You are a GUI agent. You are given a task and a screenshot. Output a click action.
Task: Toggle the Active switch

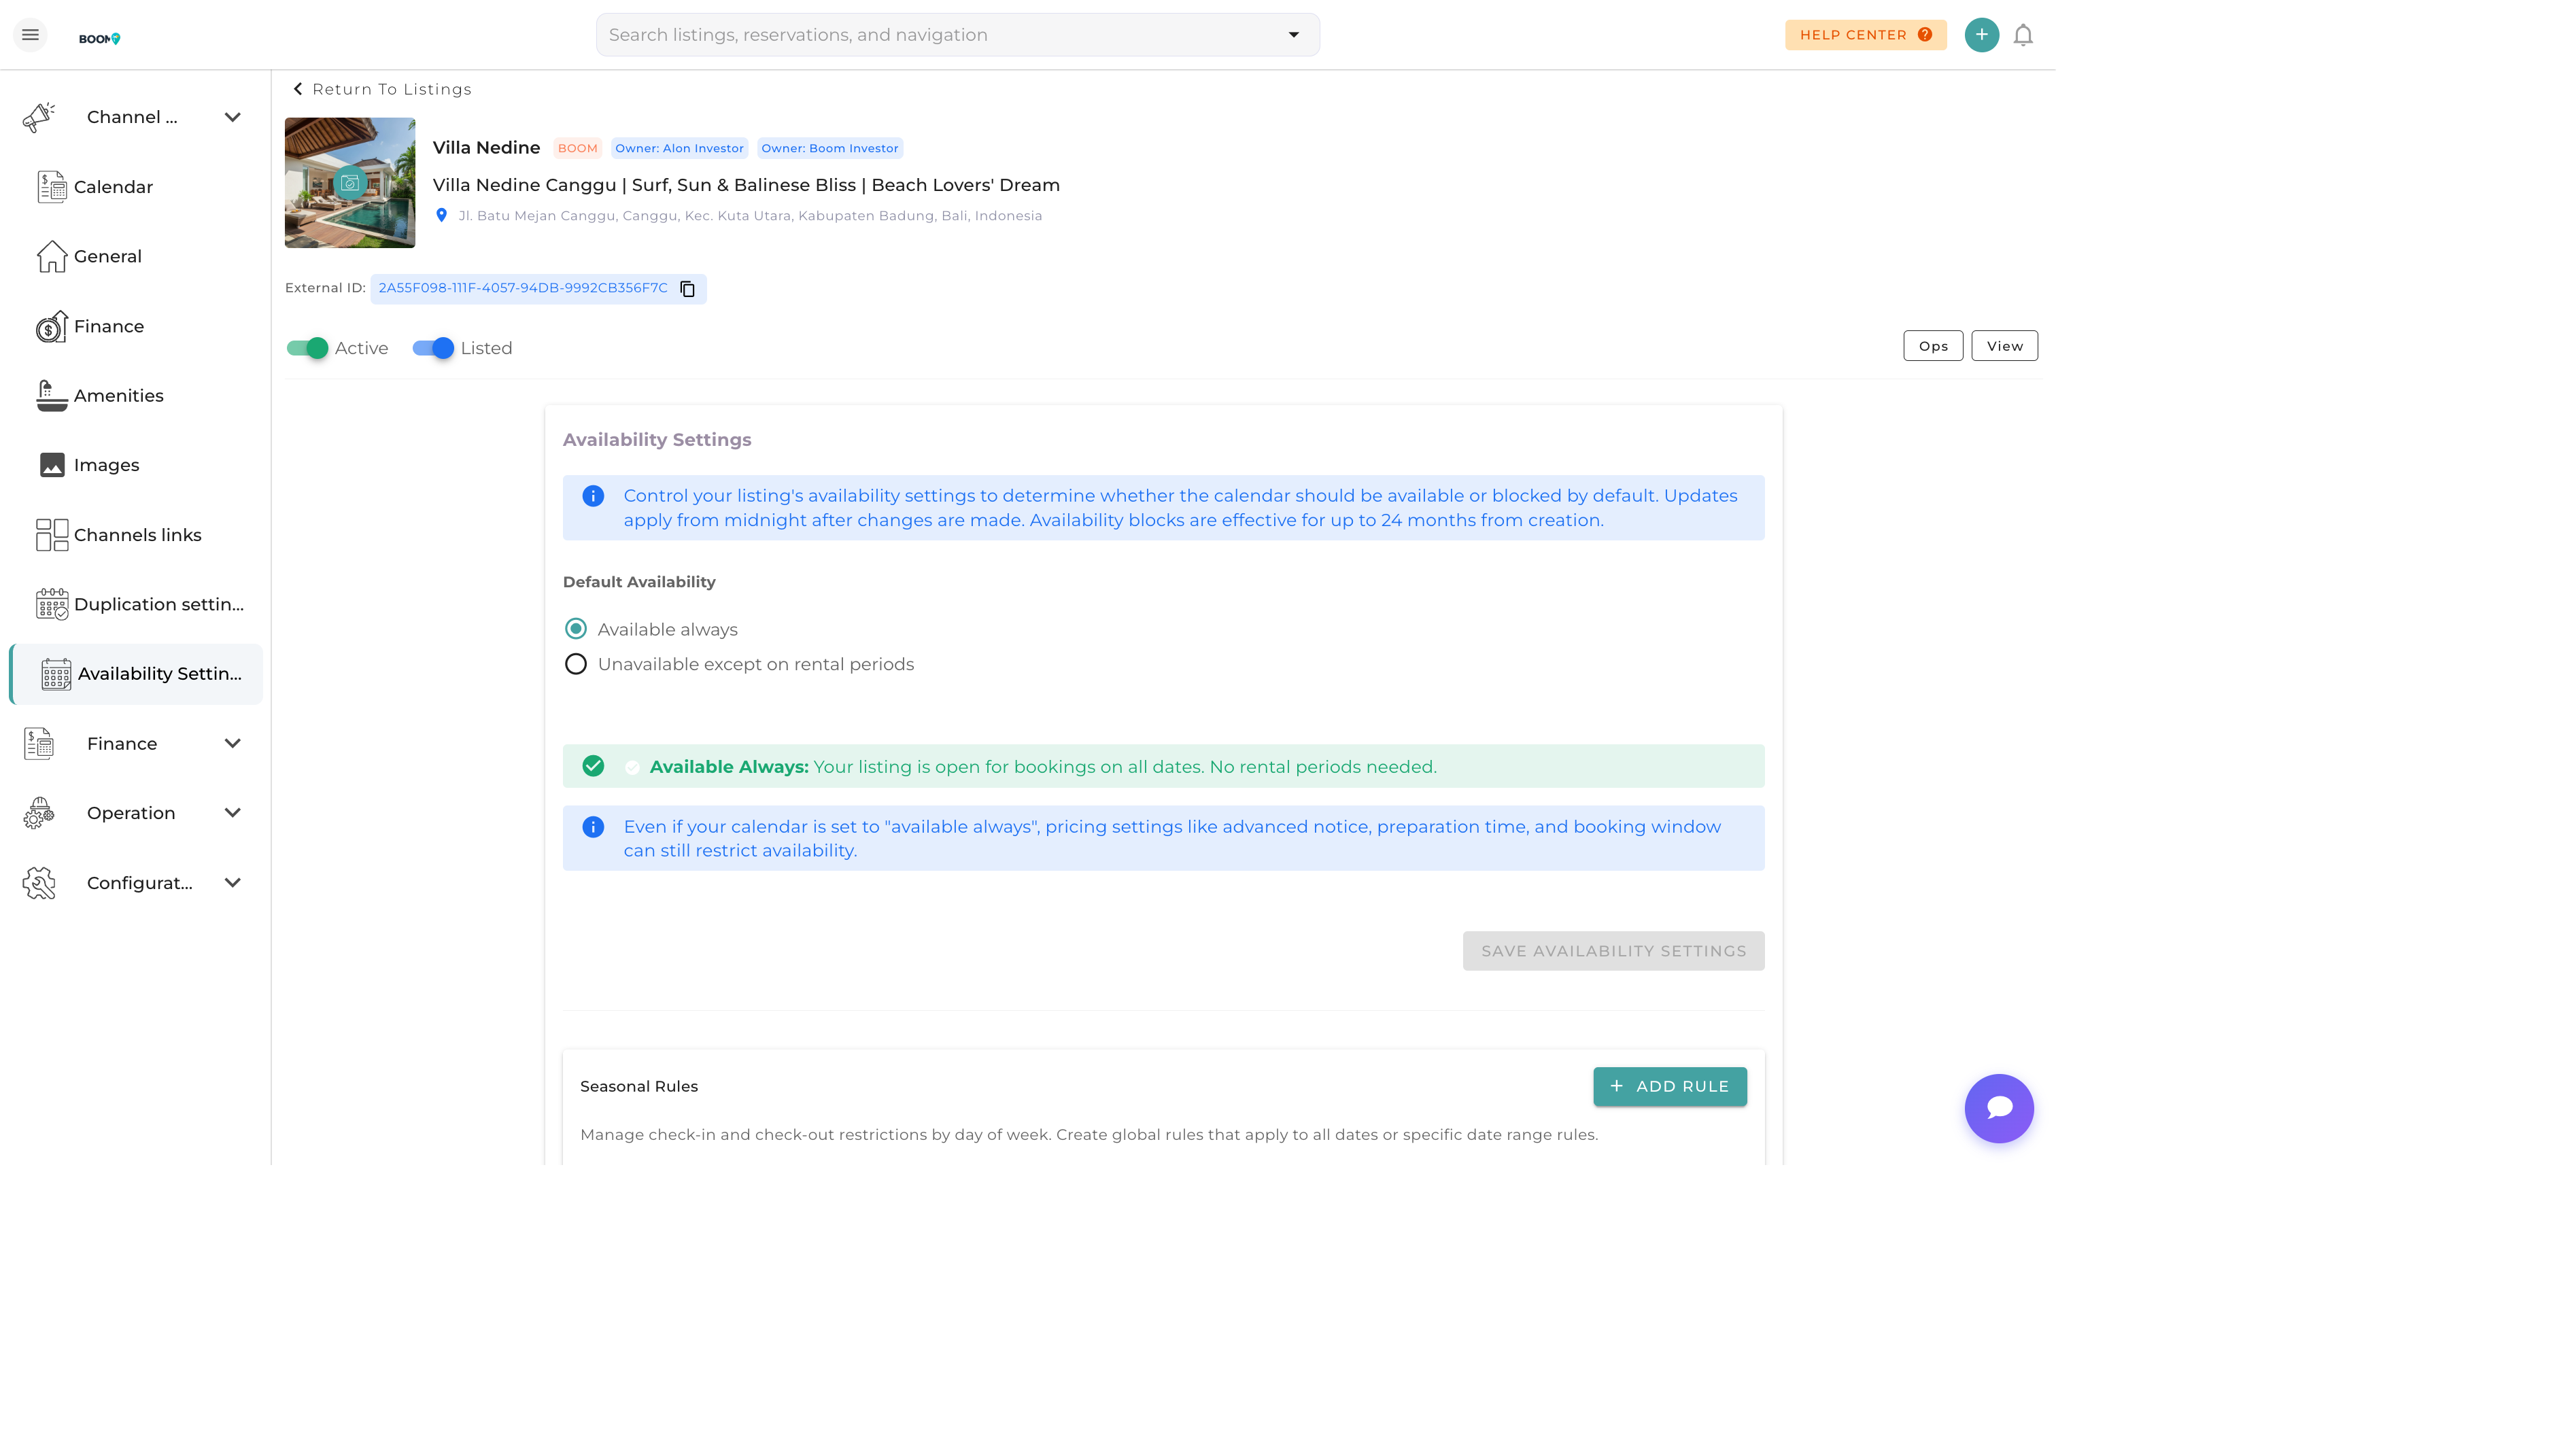(x=307, y=348)
